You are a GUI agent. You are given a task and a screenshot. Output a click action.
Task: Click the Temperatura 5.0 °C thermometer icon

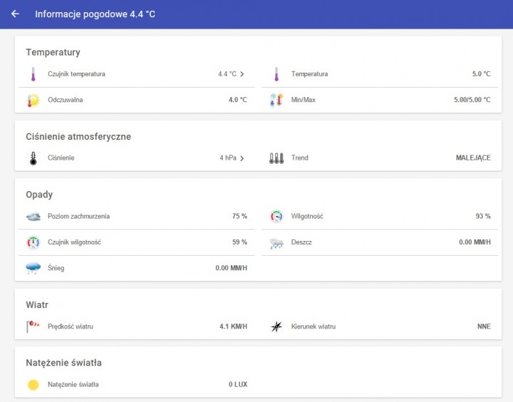pos(276,74)
